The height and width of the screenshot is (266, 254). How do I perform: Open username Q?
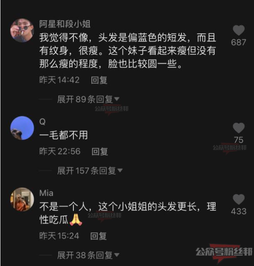point(43,122)
